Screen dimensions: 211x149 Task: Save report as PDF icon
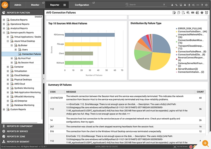[183, 13]
